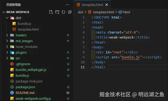This screenshot has height=101, width=168.
Task: Collapse the dist folder chevron
Action: point(7,18)
